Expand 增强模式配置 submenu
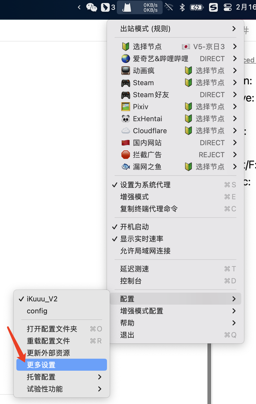 click(x=175, y=311)
